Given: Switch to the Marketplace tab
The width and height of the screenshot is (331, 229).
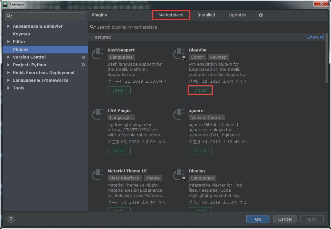Looking at the screenshot, I should 171,15.
